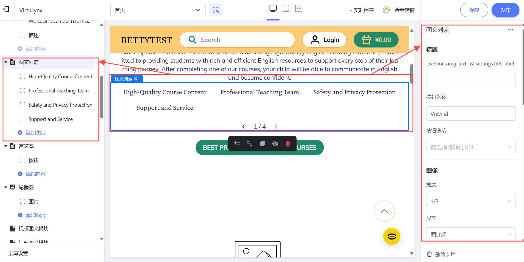Screen dimensions: 524x262
Task: Duplicate the section from floating toolbar
Action: pyautogui.click(x=262, y=144)
